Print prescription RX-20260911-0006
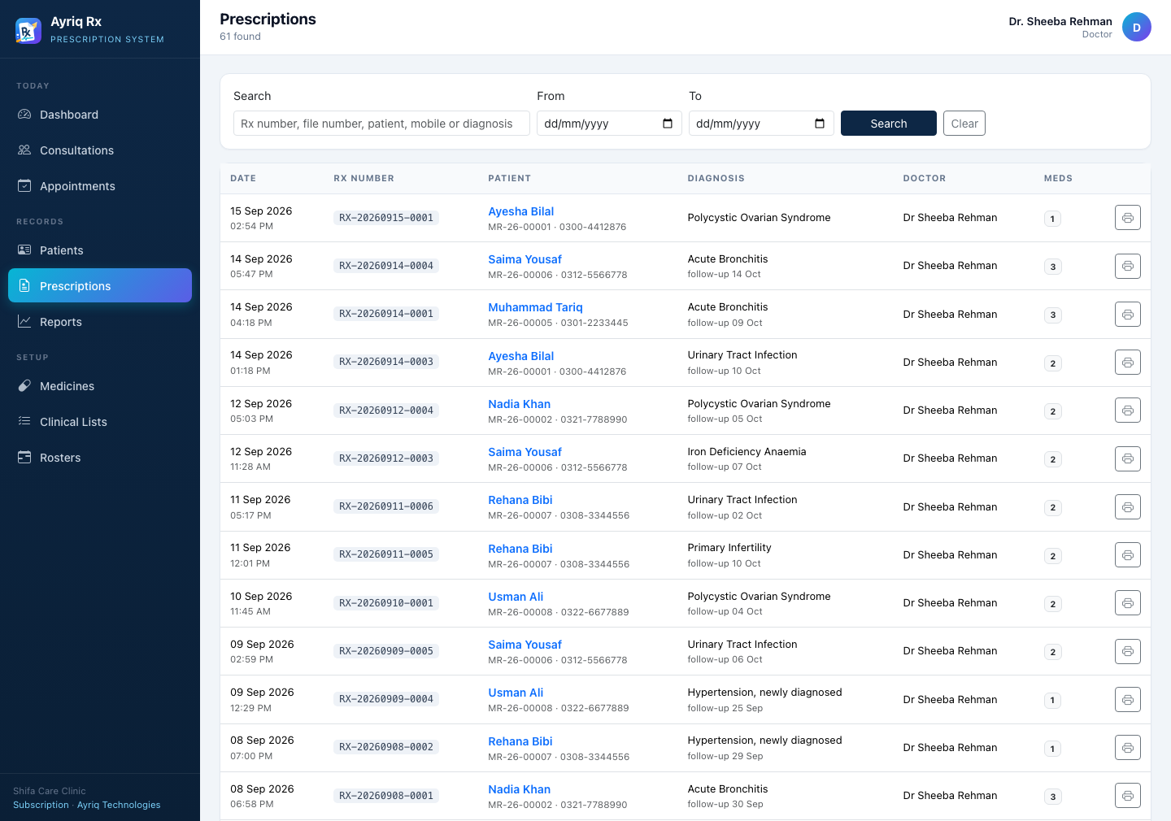 [x=1128, y=507]
